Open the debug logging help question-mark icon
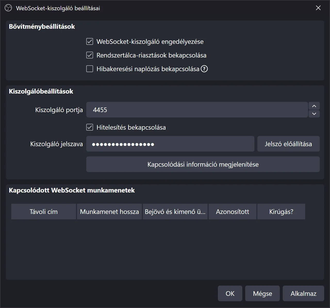 click(x=204, y=69)
